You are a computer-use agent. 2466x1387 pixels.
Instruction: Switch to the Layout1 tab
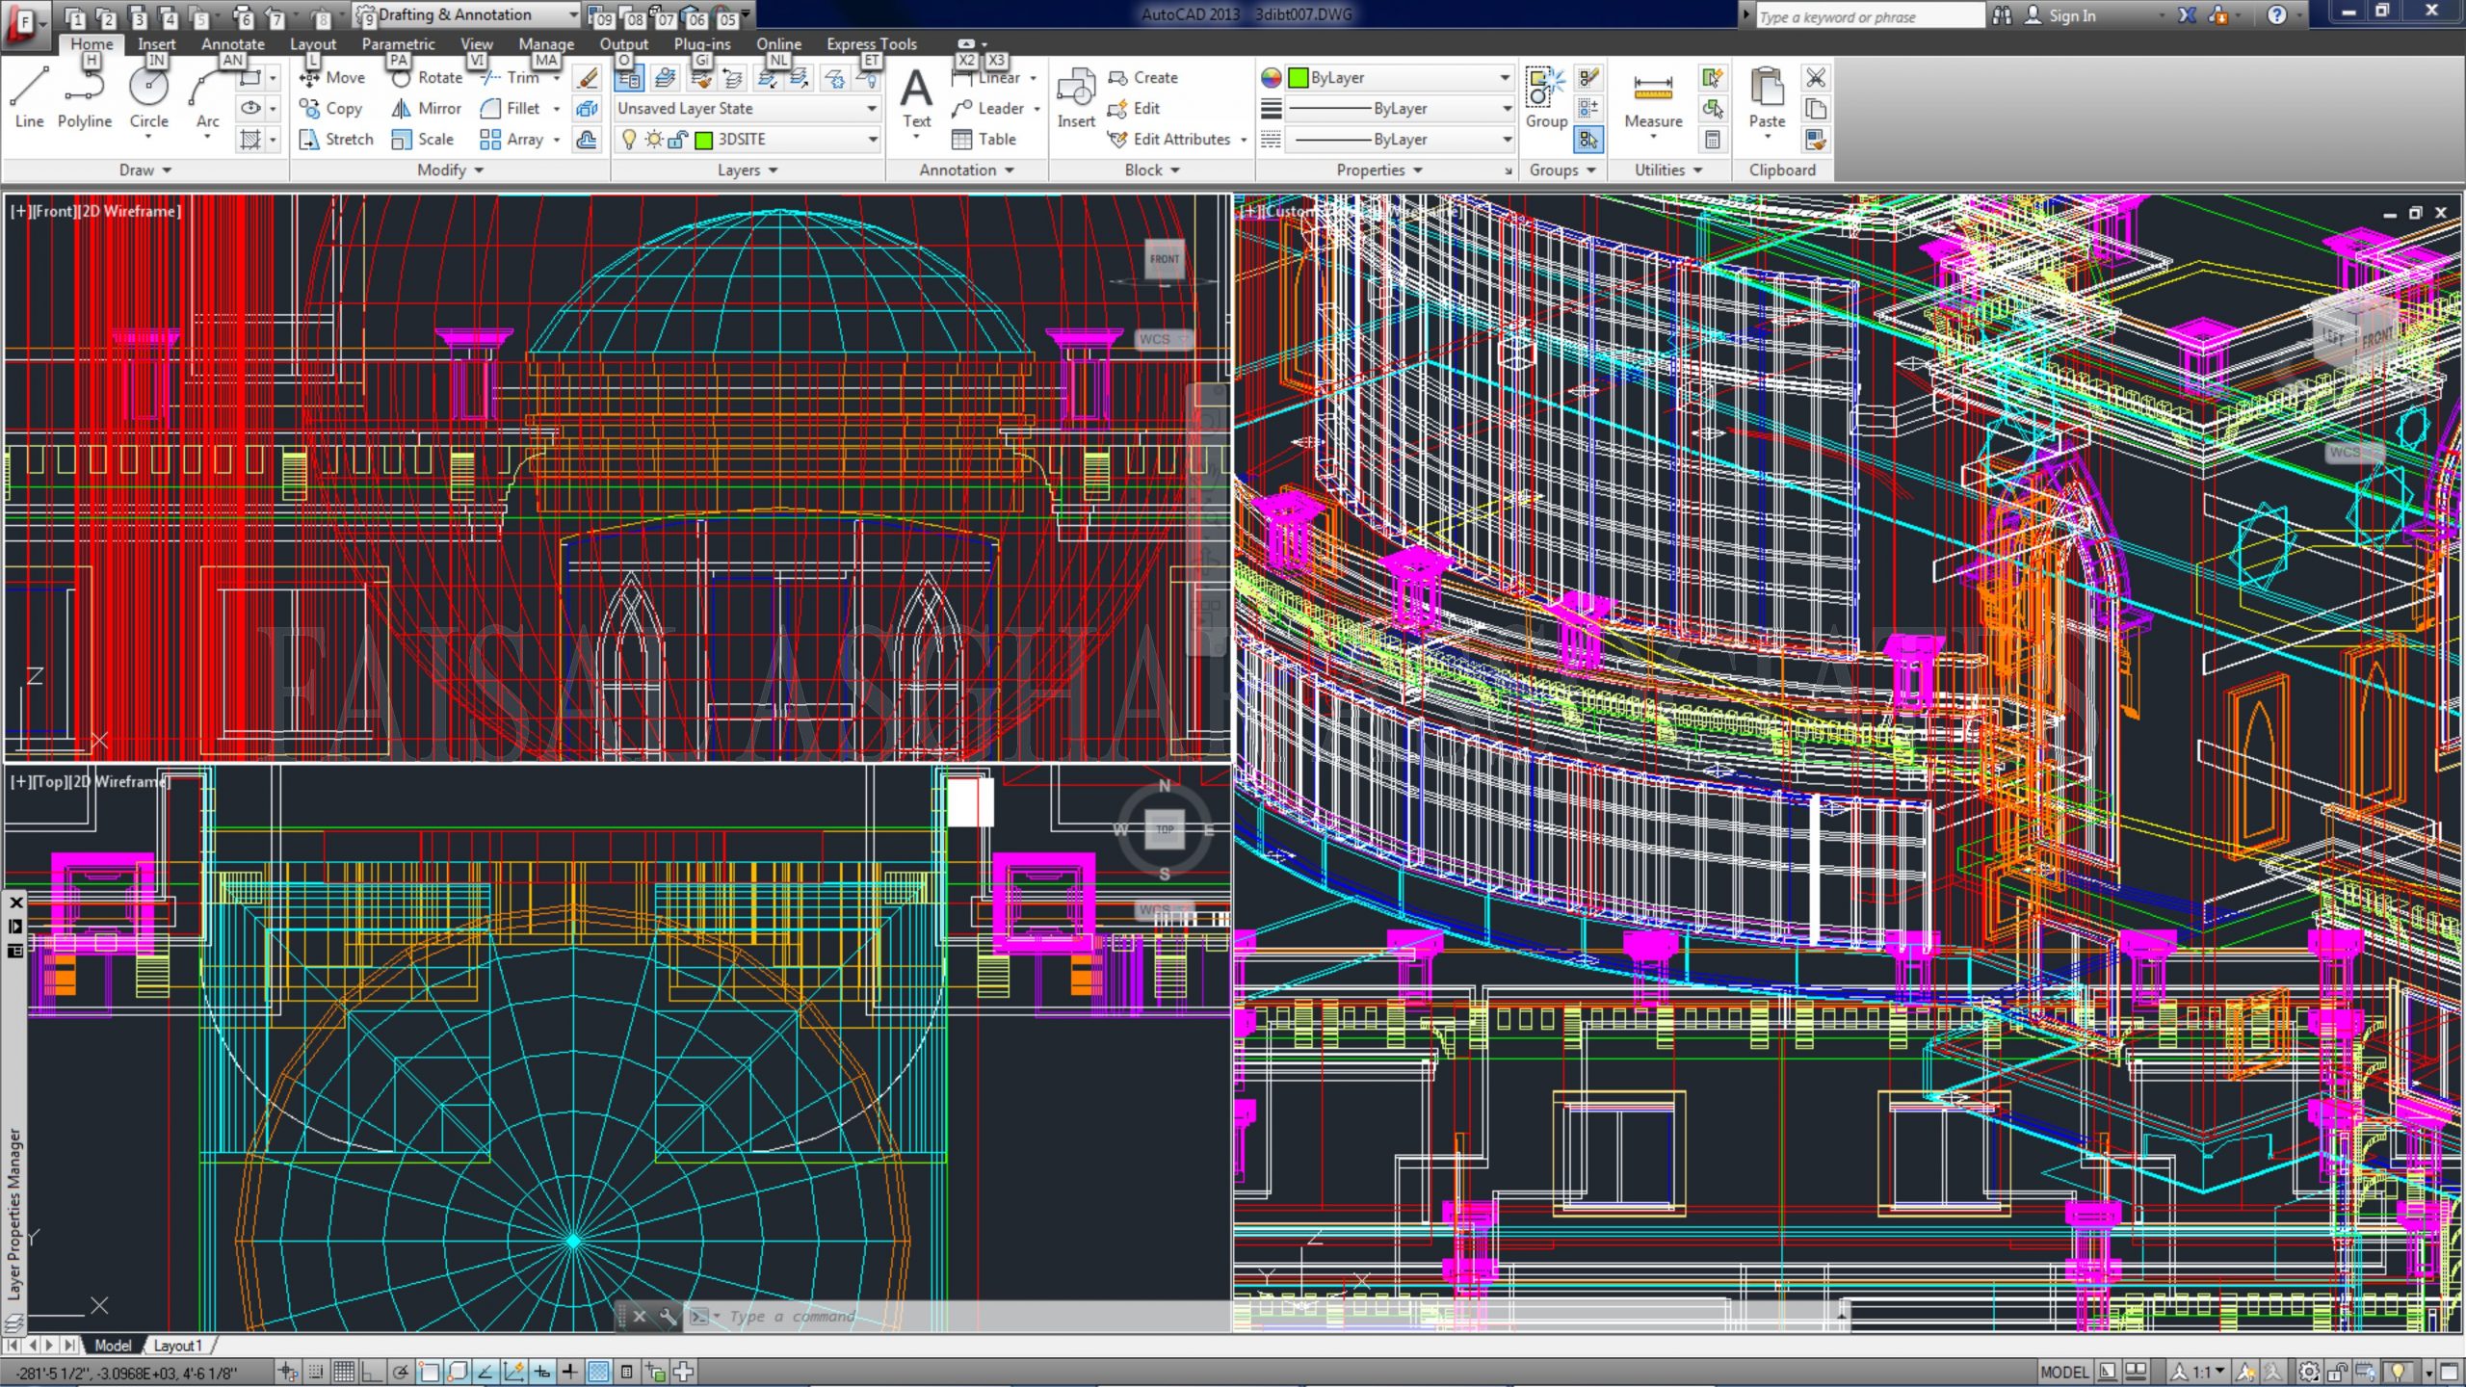coord(177,1345)
